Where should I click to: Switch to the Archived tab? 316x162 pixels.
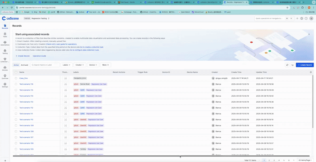[24, 65]
